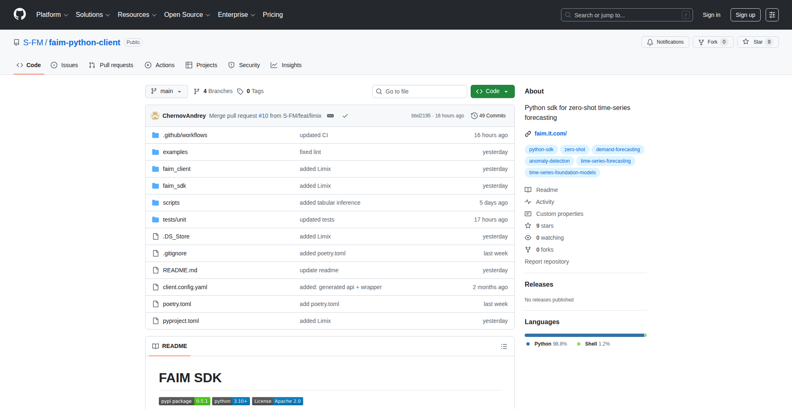Screen dimensions: 792x409
Task: Click the GitHub home logo
Action: (x=19, y=14)
